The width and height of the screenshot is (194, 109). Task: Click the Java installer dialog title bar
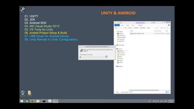[x=97, y=47]
